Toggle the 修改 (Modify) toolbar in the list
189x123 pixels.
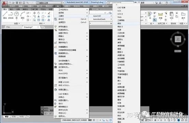click(x=126, y=24)
